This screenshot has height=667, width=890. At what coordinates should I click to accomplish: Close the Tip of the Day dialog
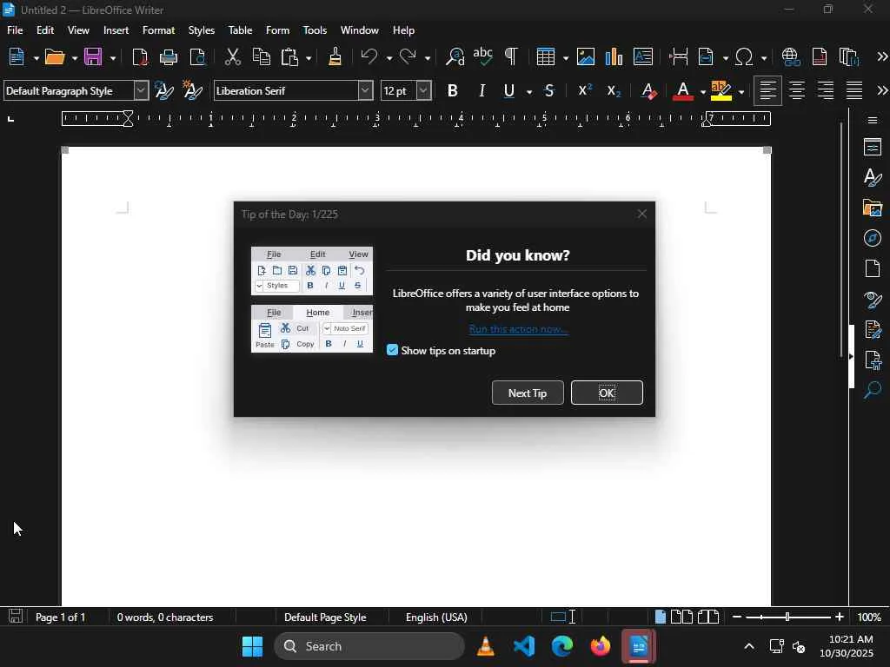pos(642,214)
